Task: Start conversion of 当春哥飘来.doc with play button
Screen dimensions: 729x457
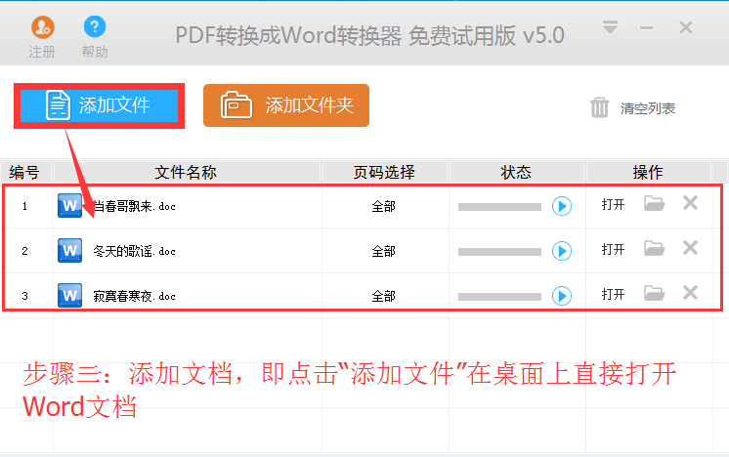Action: click(x=562, y=206)
